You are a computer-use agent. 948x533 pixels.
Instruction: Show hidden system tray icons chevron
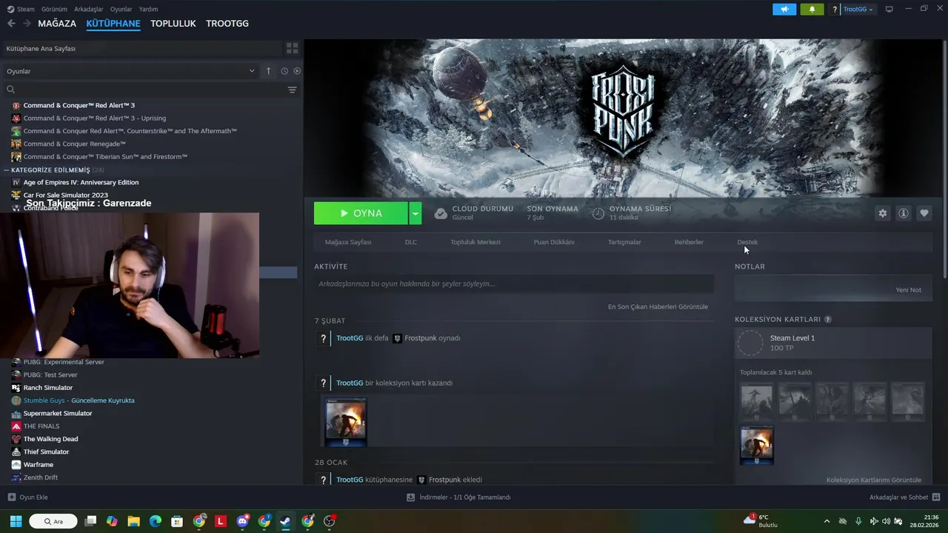coord(827,521)
